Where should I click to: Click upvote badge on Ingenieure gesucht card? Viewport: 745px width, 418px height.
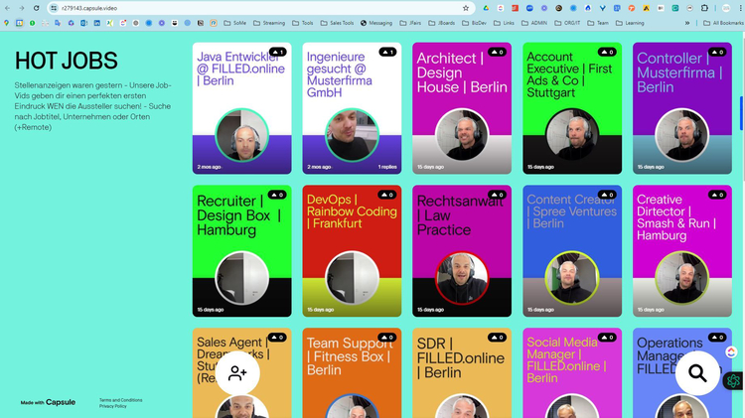point(387,52)
